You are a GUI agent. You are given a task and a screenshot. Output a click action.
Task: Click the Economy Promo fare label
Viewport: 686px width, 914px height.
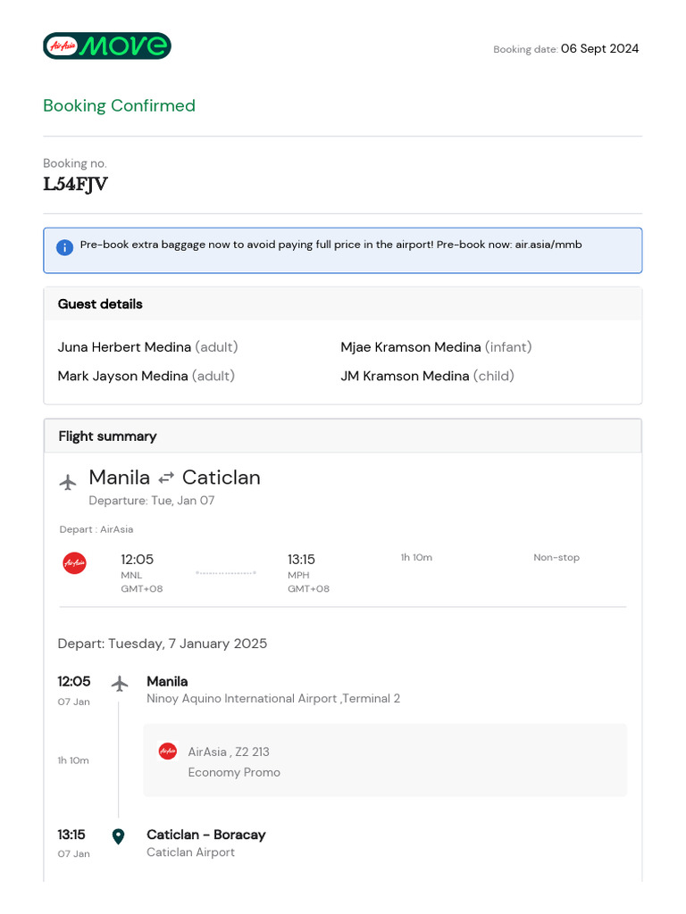234,772
